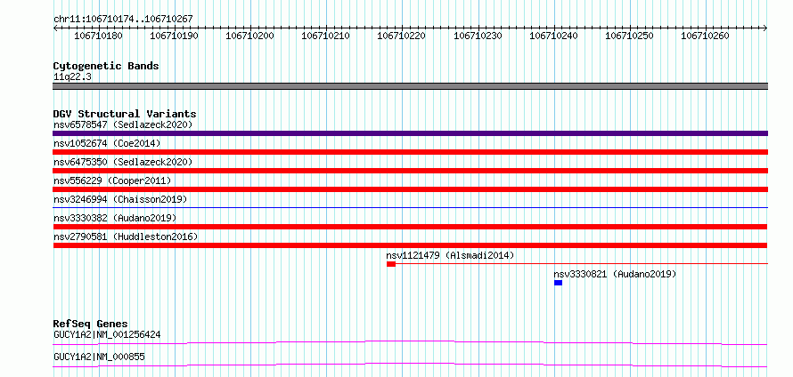Click the red bar under nsv2790581 (Huddleston2016)
This screenshot has height=377, width=793.
point(410,245)
